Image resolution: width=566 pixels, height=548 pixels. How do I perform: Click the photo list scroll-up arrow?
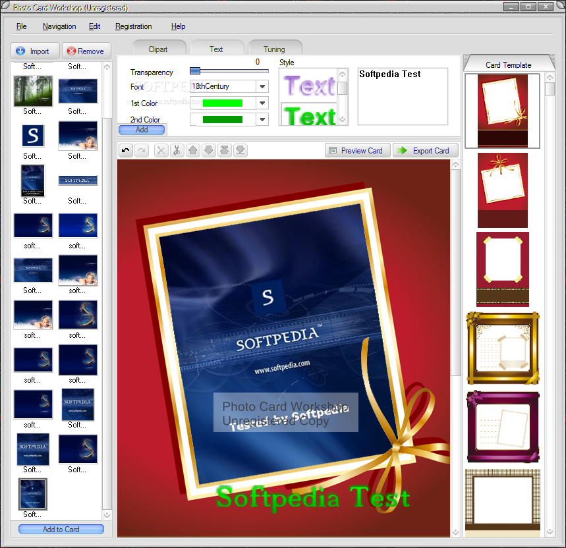pyautogui.click(x=107, y=67)
